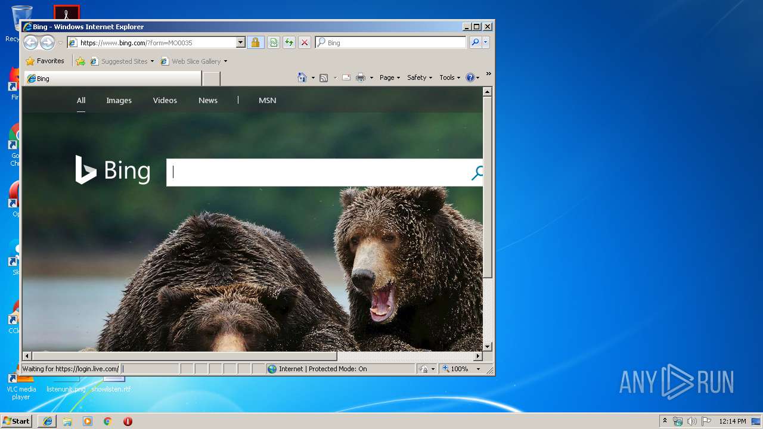763x429 pixels.
Task: Click the Bing search magnifier icon
Action: pyautogui.click(x=477, y=173)
